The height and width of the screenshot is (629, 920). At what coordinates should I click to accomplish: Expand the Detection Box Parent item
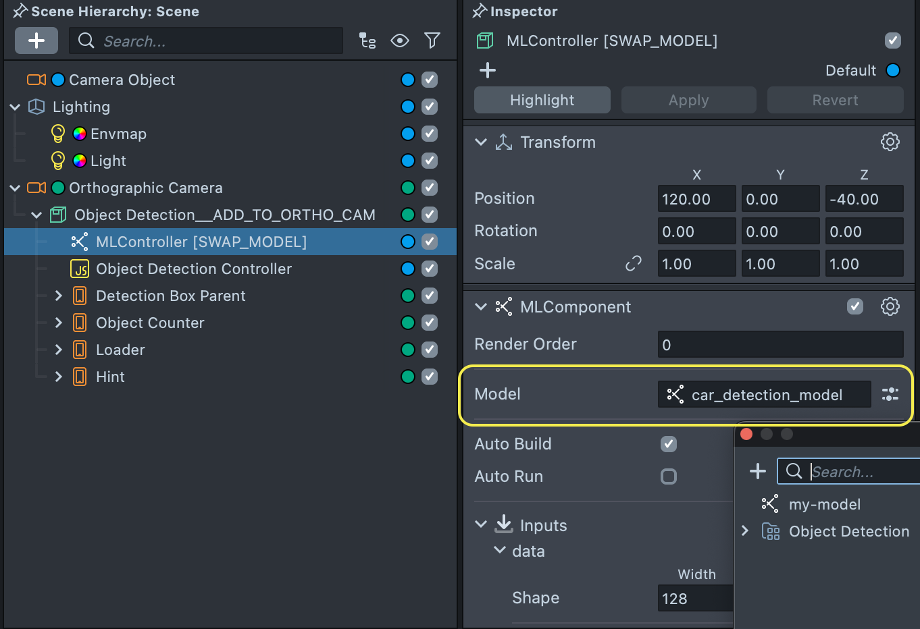tap(59, 296)
